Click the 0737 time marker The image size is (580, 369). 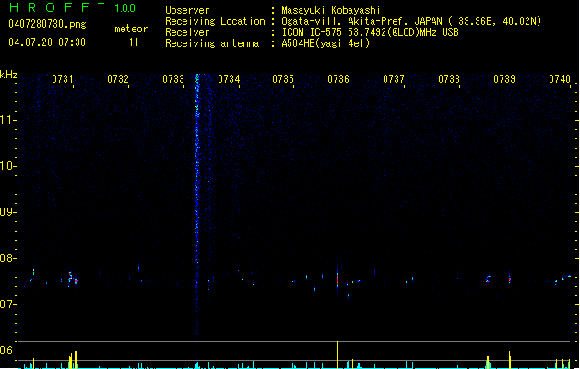394,79
